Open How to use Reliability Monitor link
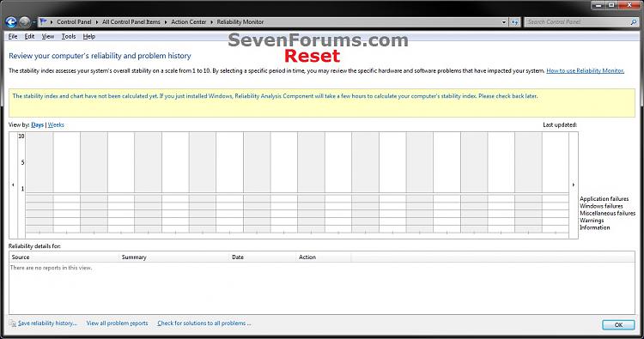644x339 pixels. click(x=586, y=70)
